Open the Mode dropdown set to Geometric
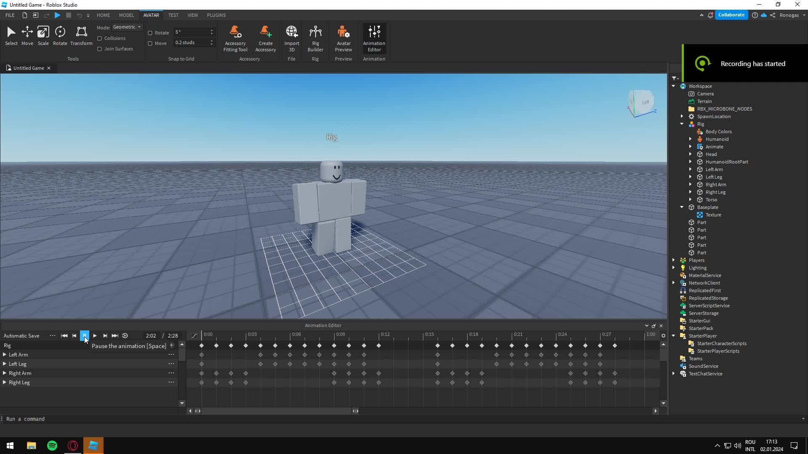 coord(127,27)
